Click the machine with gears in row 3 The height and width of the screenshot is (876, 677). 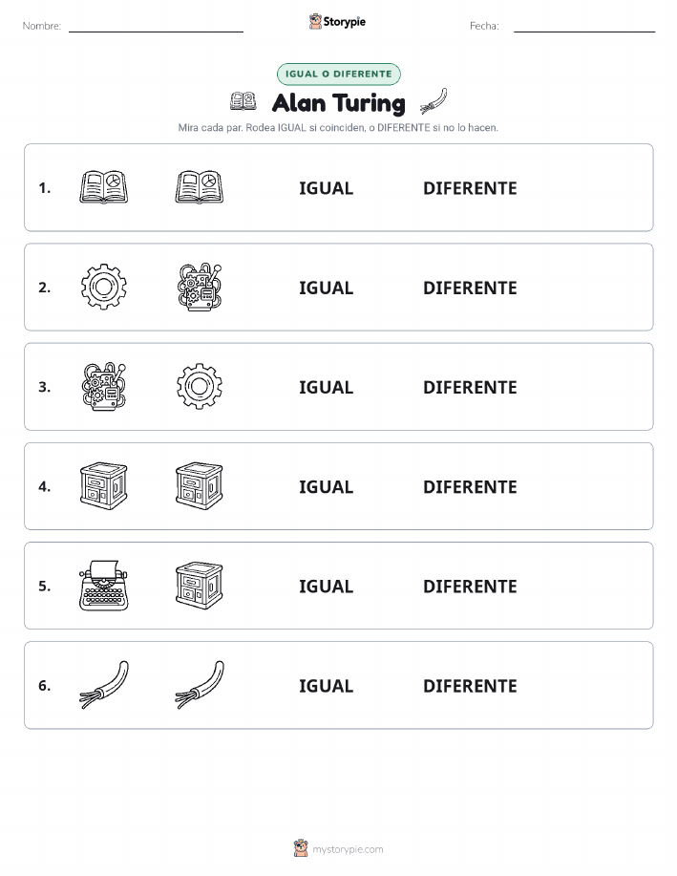[x=104, y=387]
